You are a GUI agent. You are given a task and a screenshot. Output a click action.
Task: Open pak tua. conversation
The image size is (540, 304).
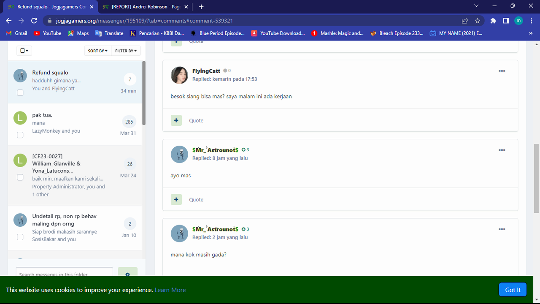(x=42, y=115)
